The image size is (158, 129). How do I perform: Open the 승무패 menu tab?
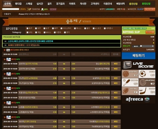pos(7,4)
